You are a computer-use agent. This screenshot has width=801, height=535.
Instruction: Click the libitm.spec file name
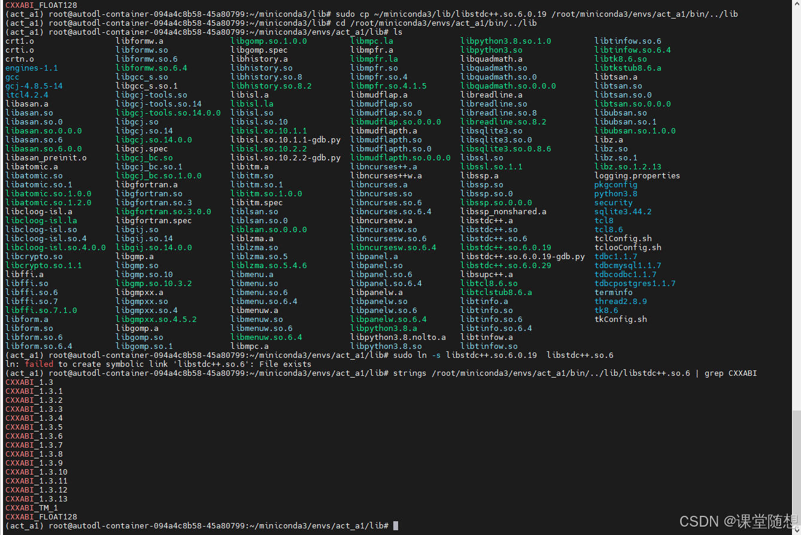[257, 202]
